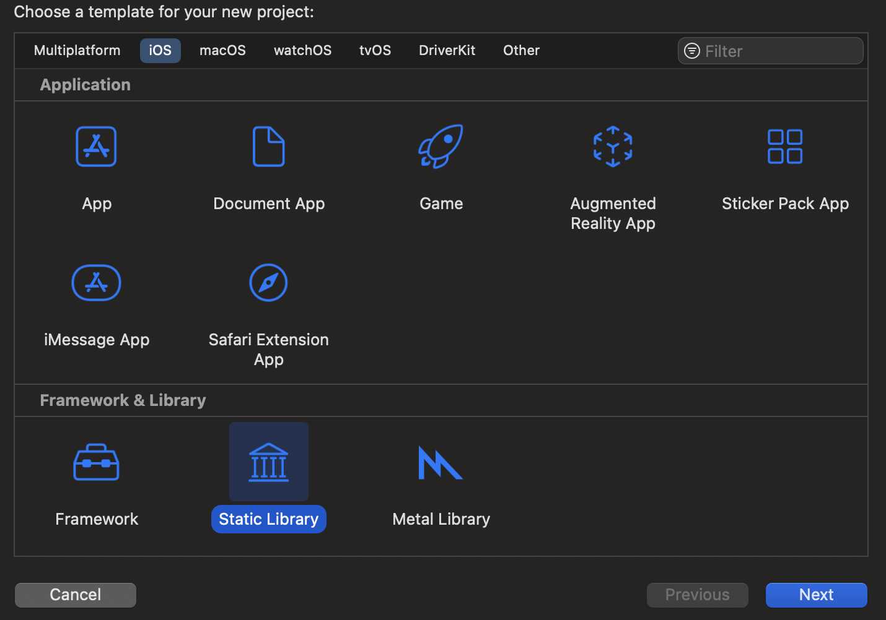Click the Next button
Image resolution: width=886 pixels, height=620 pixels.
click(x=817, y=595)
